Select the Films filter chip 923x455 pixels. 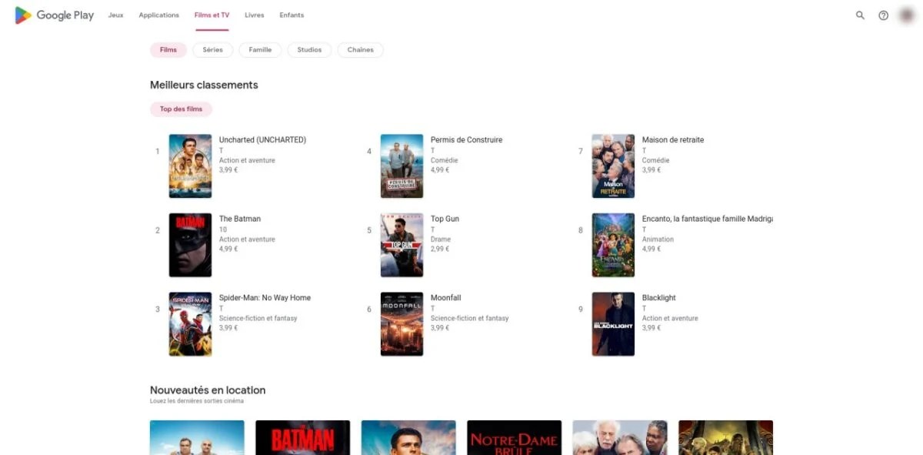pos(168,50)
